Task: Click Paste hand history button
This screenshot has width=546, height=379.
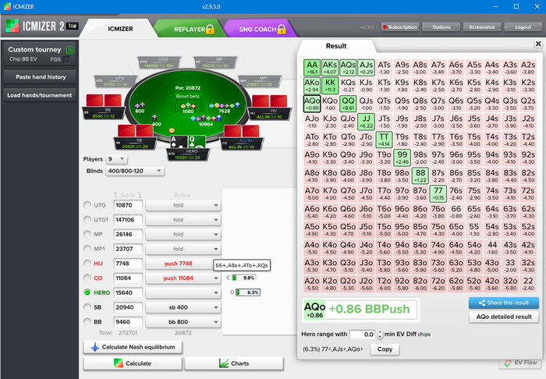Action: 41,77
